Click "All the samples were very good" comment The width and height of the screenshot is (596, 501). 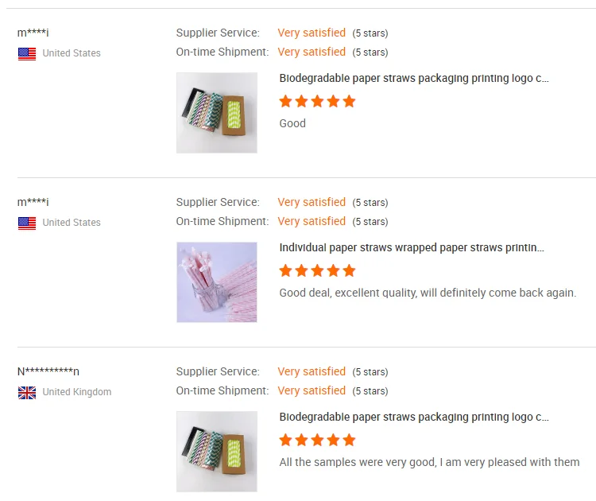tap(429, 462)
